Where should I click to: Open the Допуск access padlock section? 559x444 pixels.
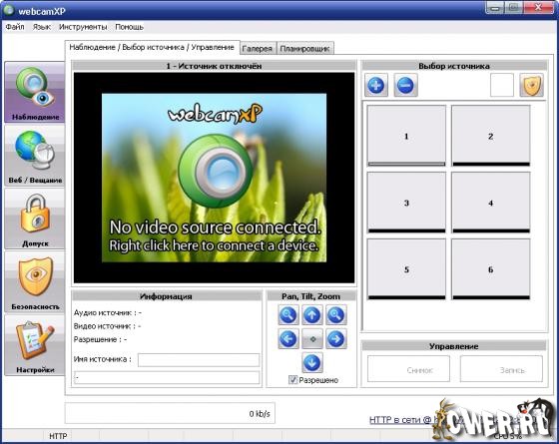35,219
